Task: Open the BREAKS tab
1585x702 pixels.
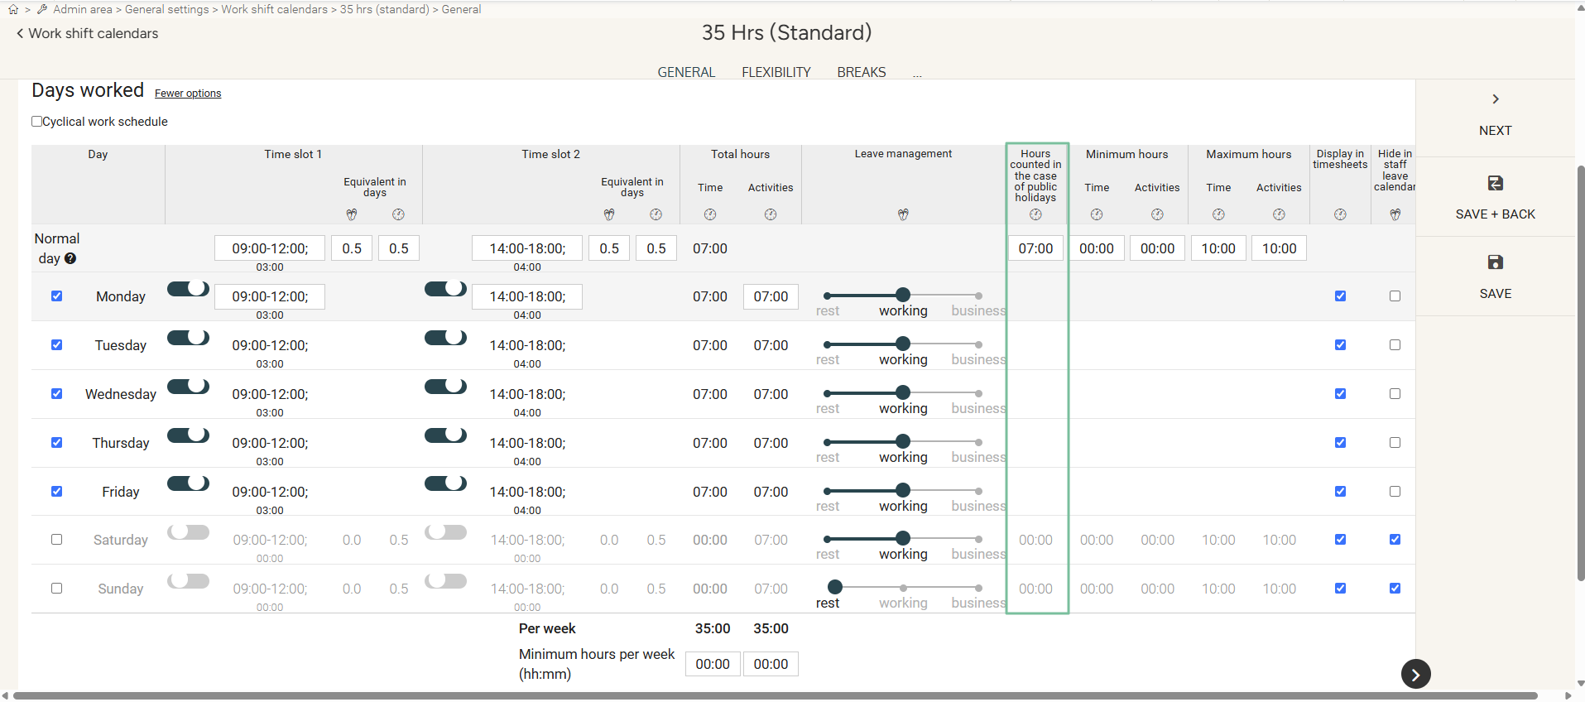Action: click(x=861, y=73)
